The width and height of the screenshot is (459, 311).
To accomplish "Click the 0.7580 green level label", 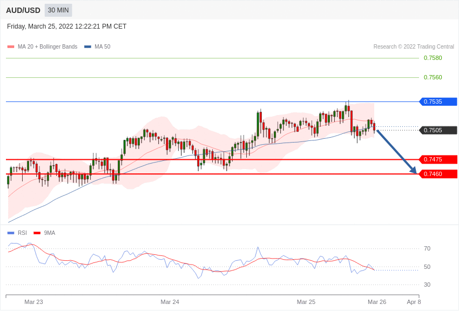I will pos(433,58).
